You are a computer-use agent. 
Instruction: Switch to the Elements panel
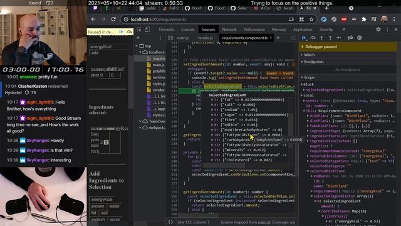click(166, 30)
